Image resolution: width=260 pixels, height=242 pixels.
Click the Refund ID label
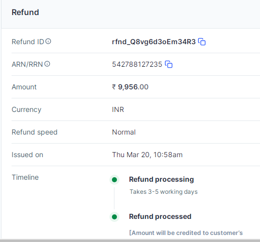coord(28,42)
